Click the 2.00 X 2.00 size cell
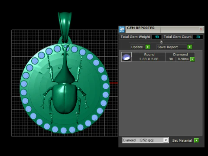Screen dimensions: 208x156 (x=149, y=59)
